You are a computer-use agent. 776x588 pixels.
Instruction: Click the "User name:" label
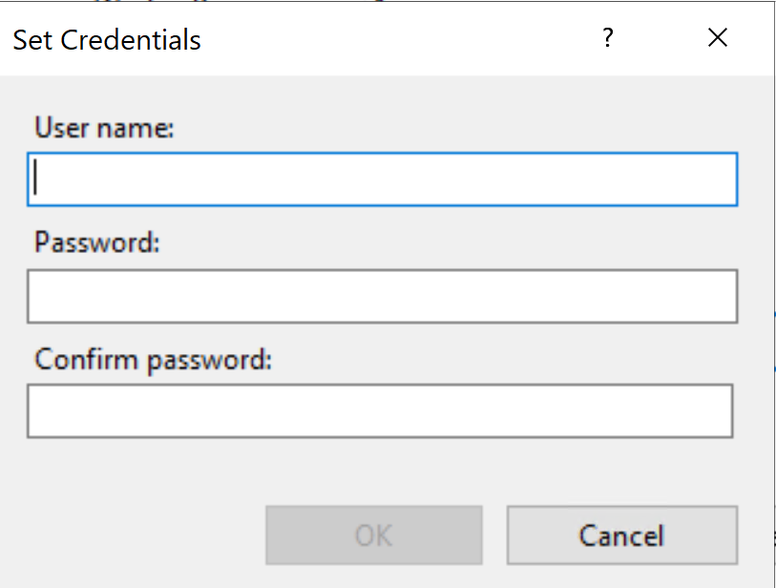click(104, 127)
